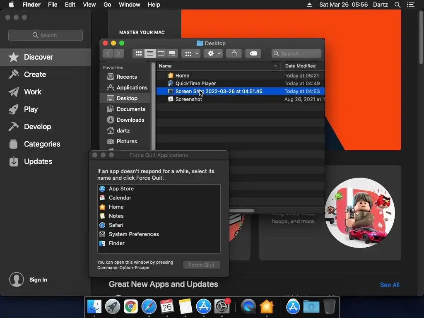Open the Edit menu
424x318 pixels.
tap(70, 5)
